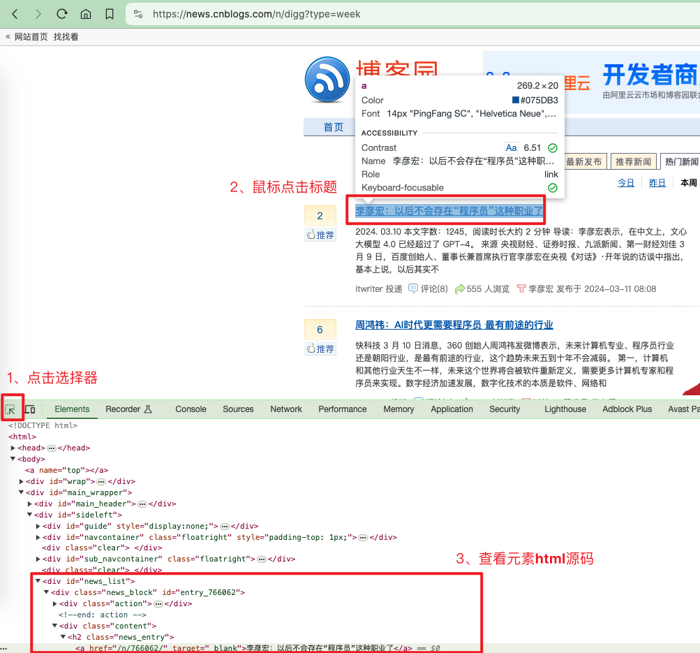Expand the head element node

[x=13, y=448]
